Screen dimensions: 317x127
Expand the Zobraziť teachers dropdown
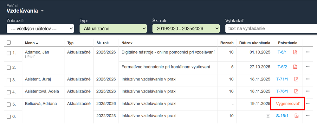[40, 29]
